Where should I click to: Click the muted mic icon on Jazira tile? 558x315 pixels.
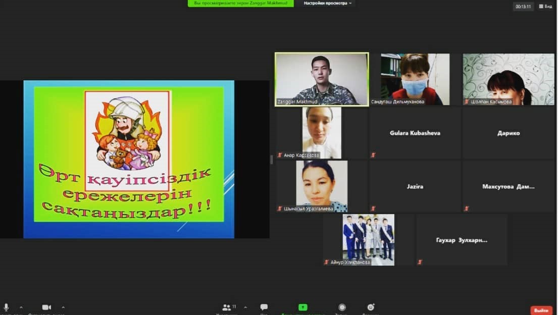coord(373,208)
